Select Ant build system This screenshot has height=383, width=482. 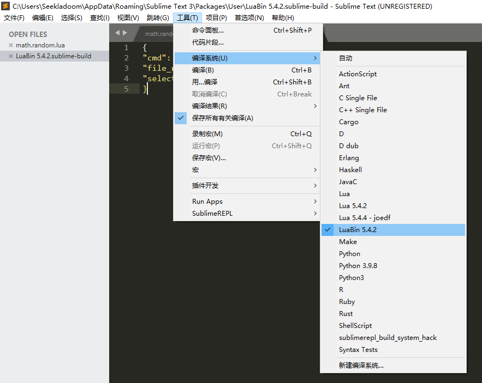point(393,86)
